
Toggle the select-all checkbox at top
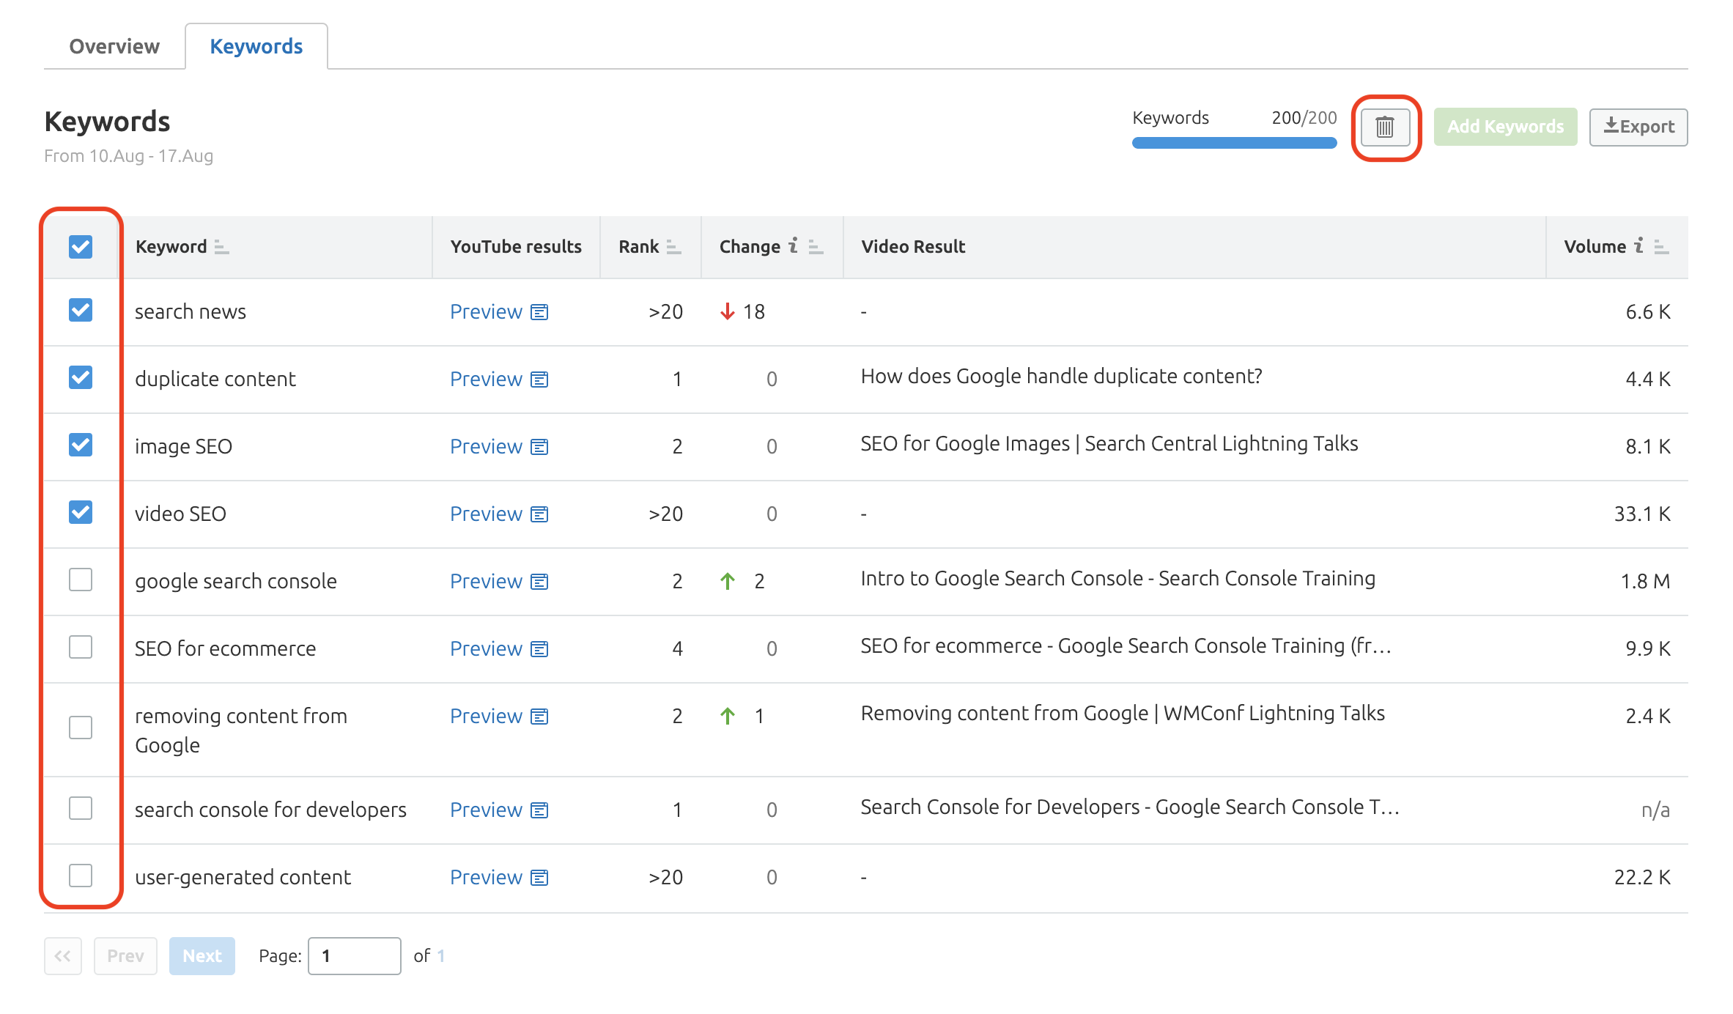click(x=80, y=245)
